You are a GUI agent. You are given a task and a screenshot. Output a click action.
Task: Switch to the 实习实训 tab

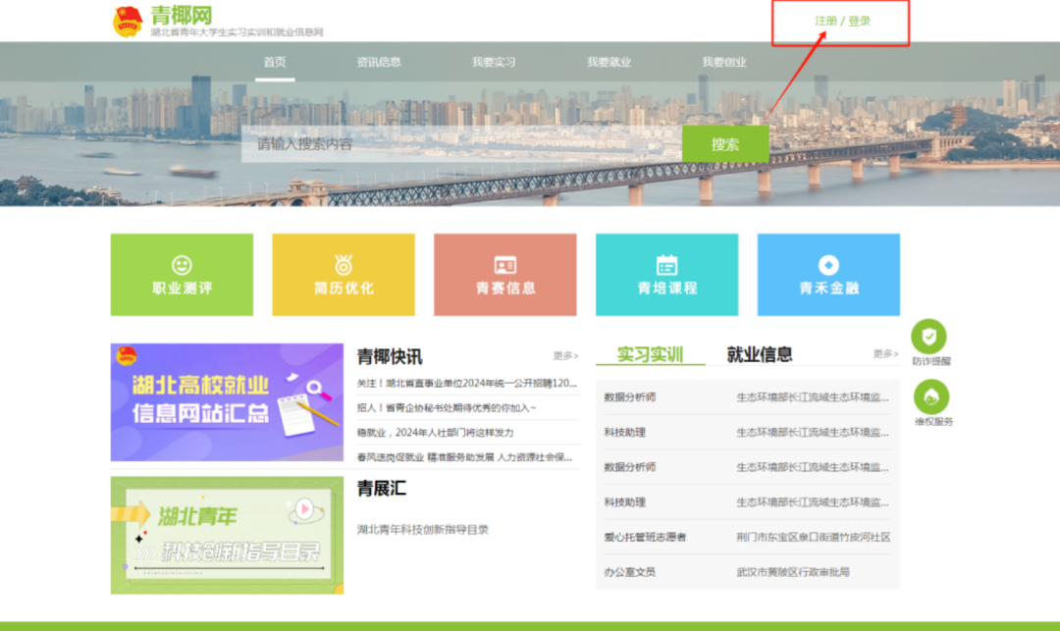(650, 354)
